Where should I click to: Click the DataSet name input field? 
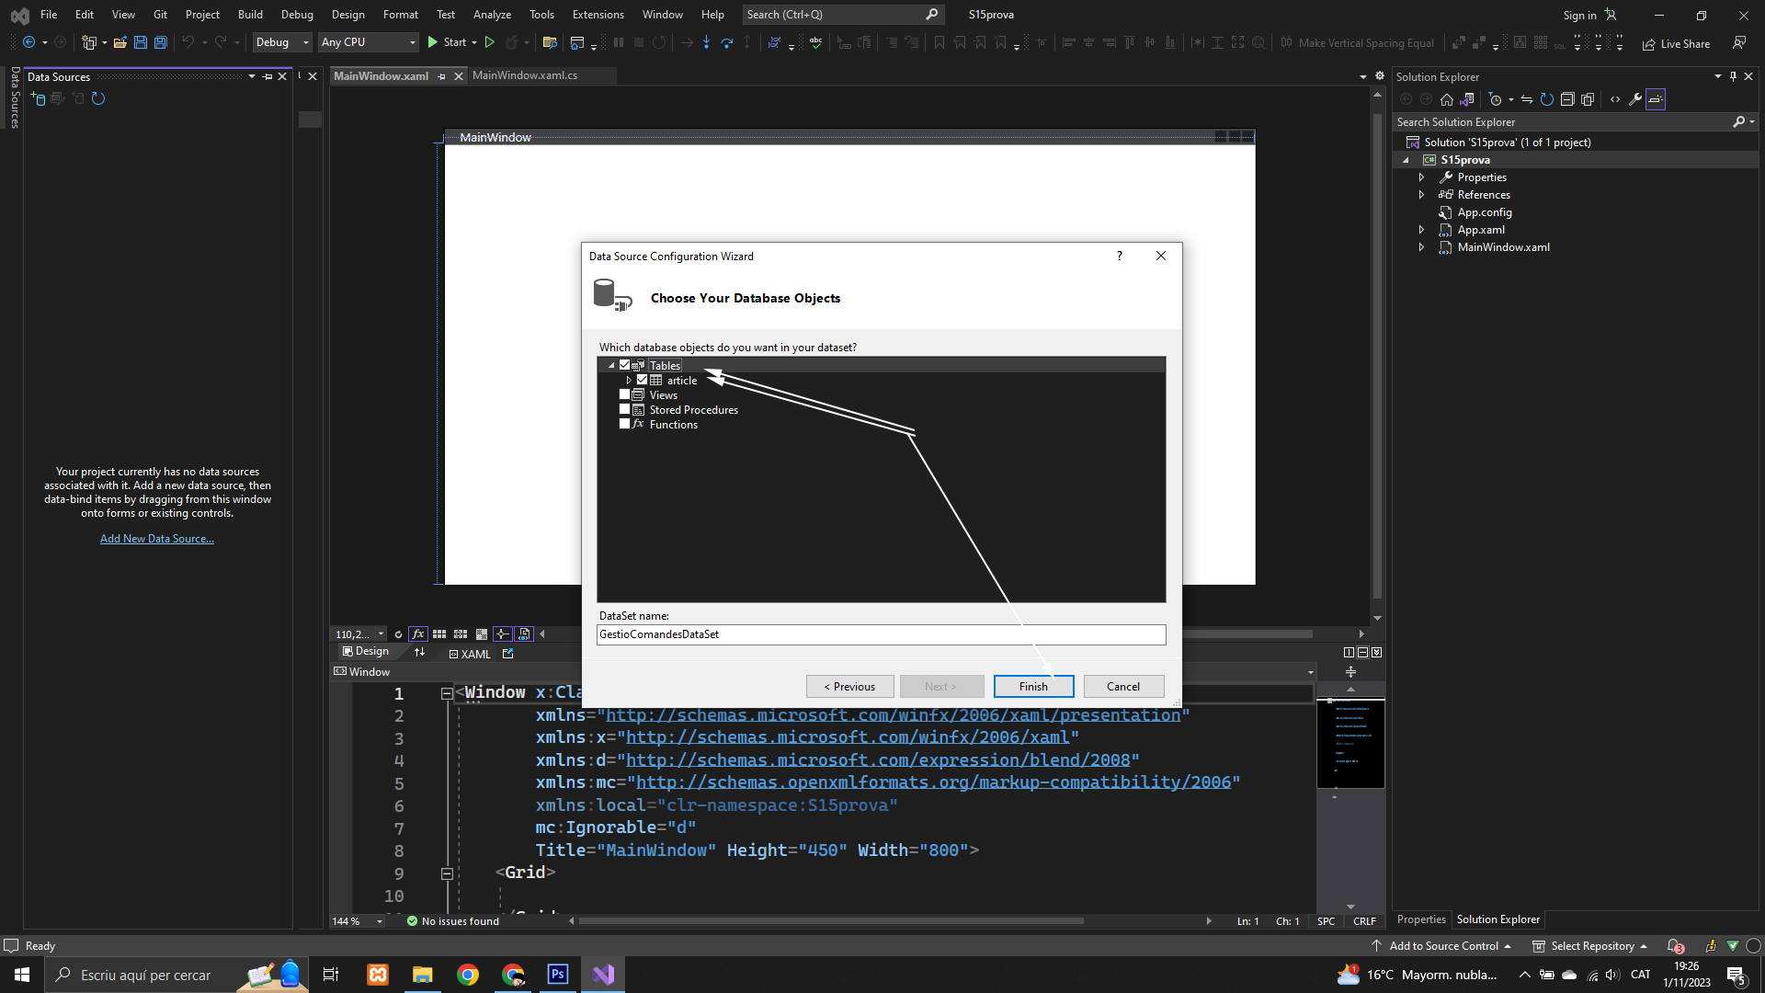[x=881, y=634]
